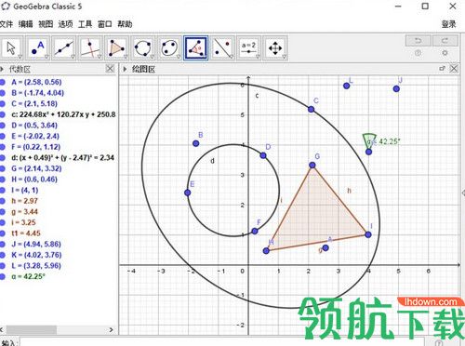
Task: Close the graphics view panel (绘图区)
Action: click(x=454, y=69)
